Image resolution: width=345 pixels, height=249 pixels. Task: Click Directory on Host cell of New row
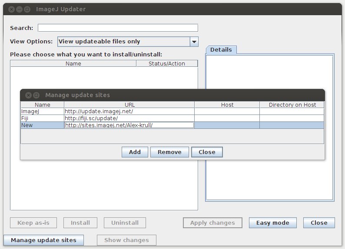pyautogui.click(x=292, y=125)
